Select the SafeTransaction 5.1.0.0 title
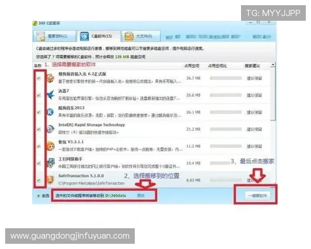The width and height of the screenshot is (311, 249). click(81, 176)
